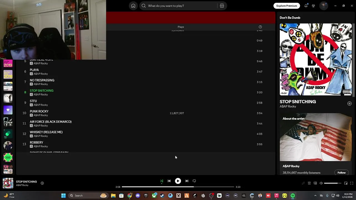Add STOP SNITCHING to playlist in right panel
Viewport: 356px width, 200px height.
pyautogui.click(x=349, y=104)
